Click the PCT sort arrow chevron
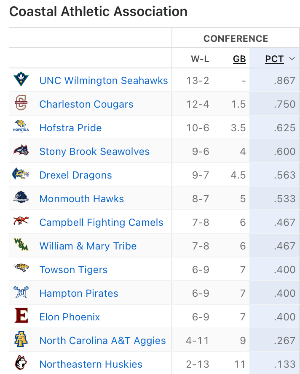Viewport: 300px width, 374px height. click(292, 59)
